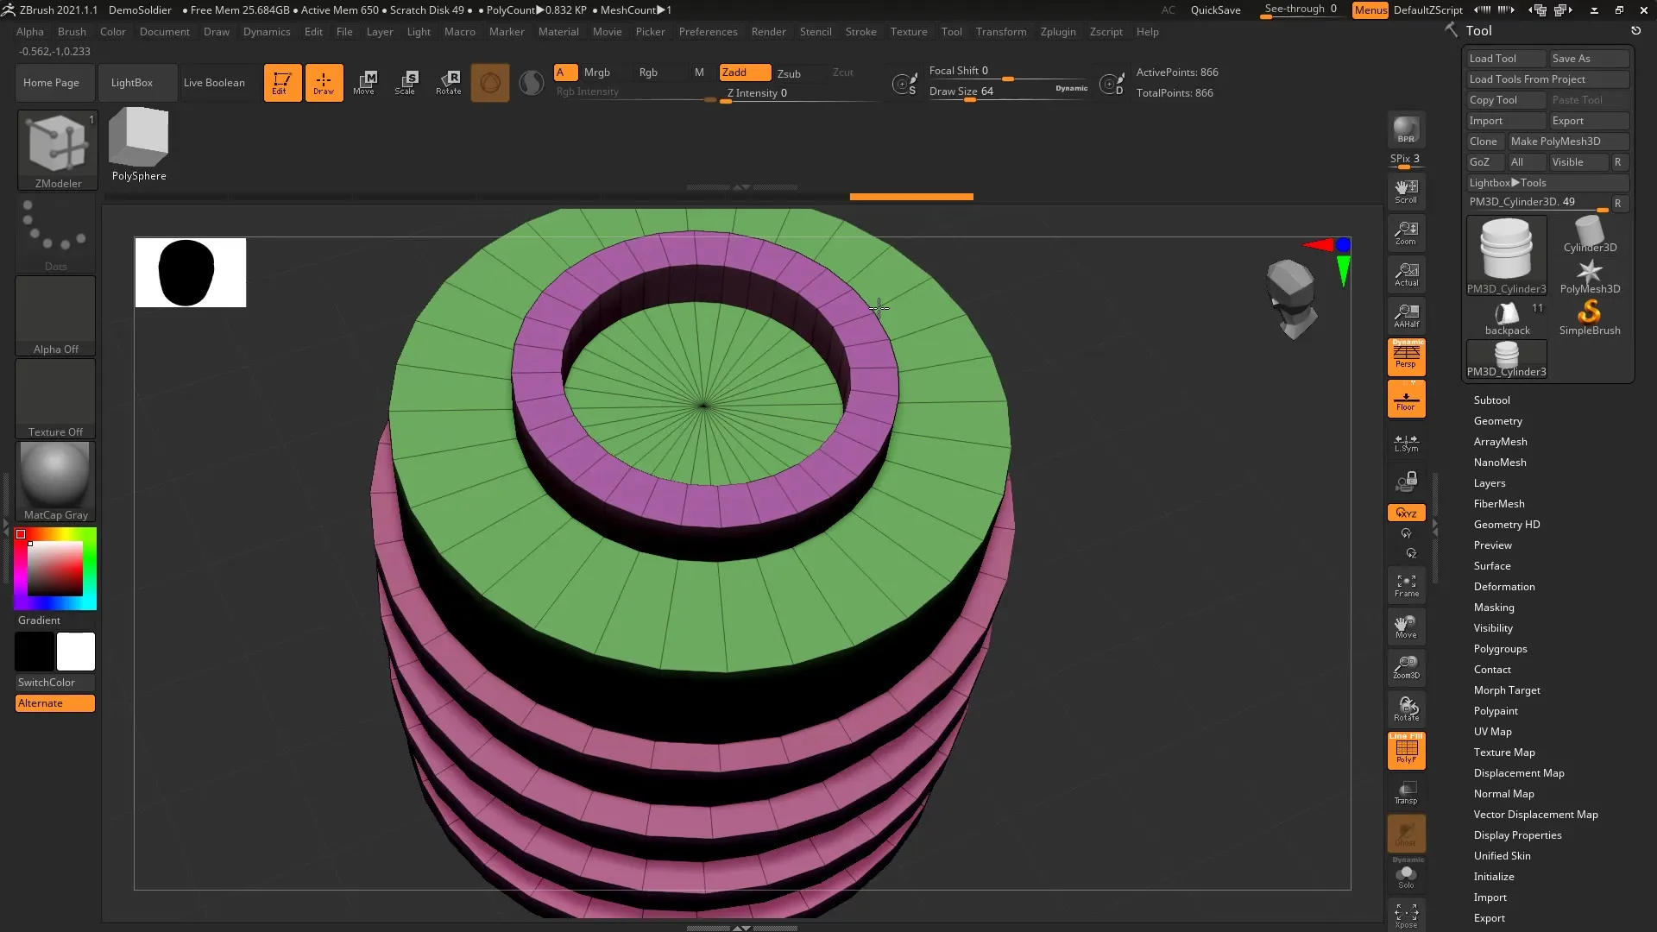Expand the Deformation section

pos(1503,587)
